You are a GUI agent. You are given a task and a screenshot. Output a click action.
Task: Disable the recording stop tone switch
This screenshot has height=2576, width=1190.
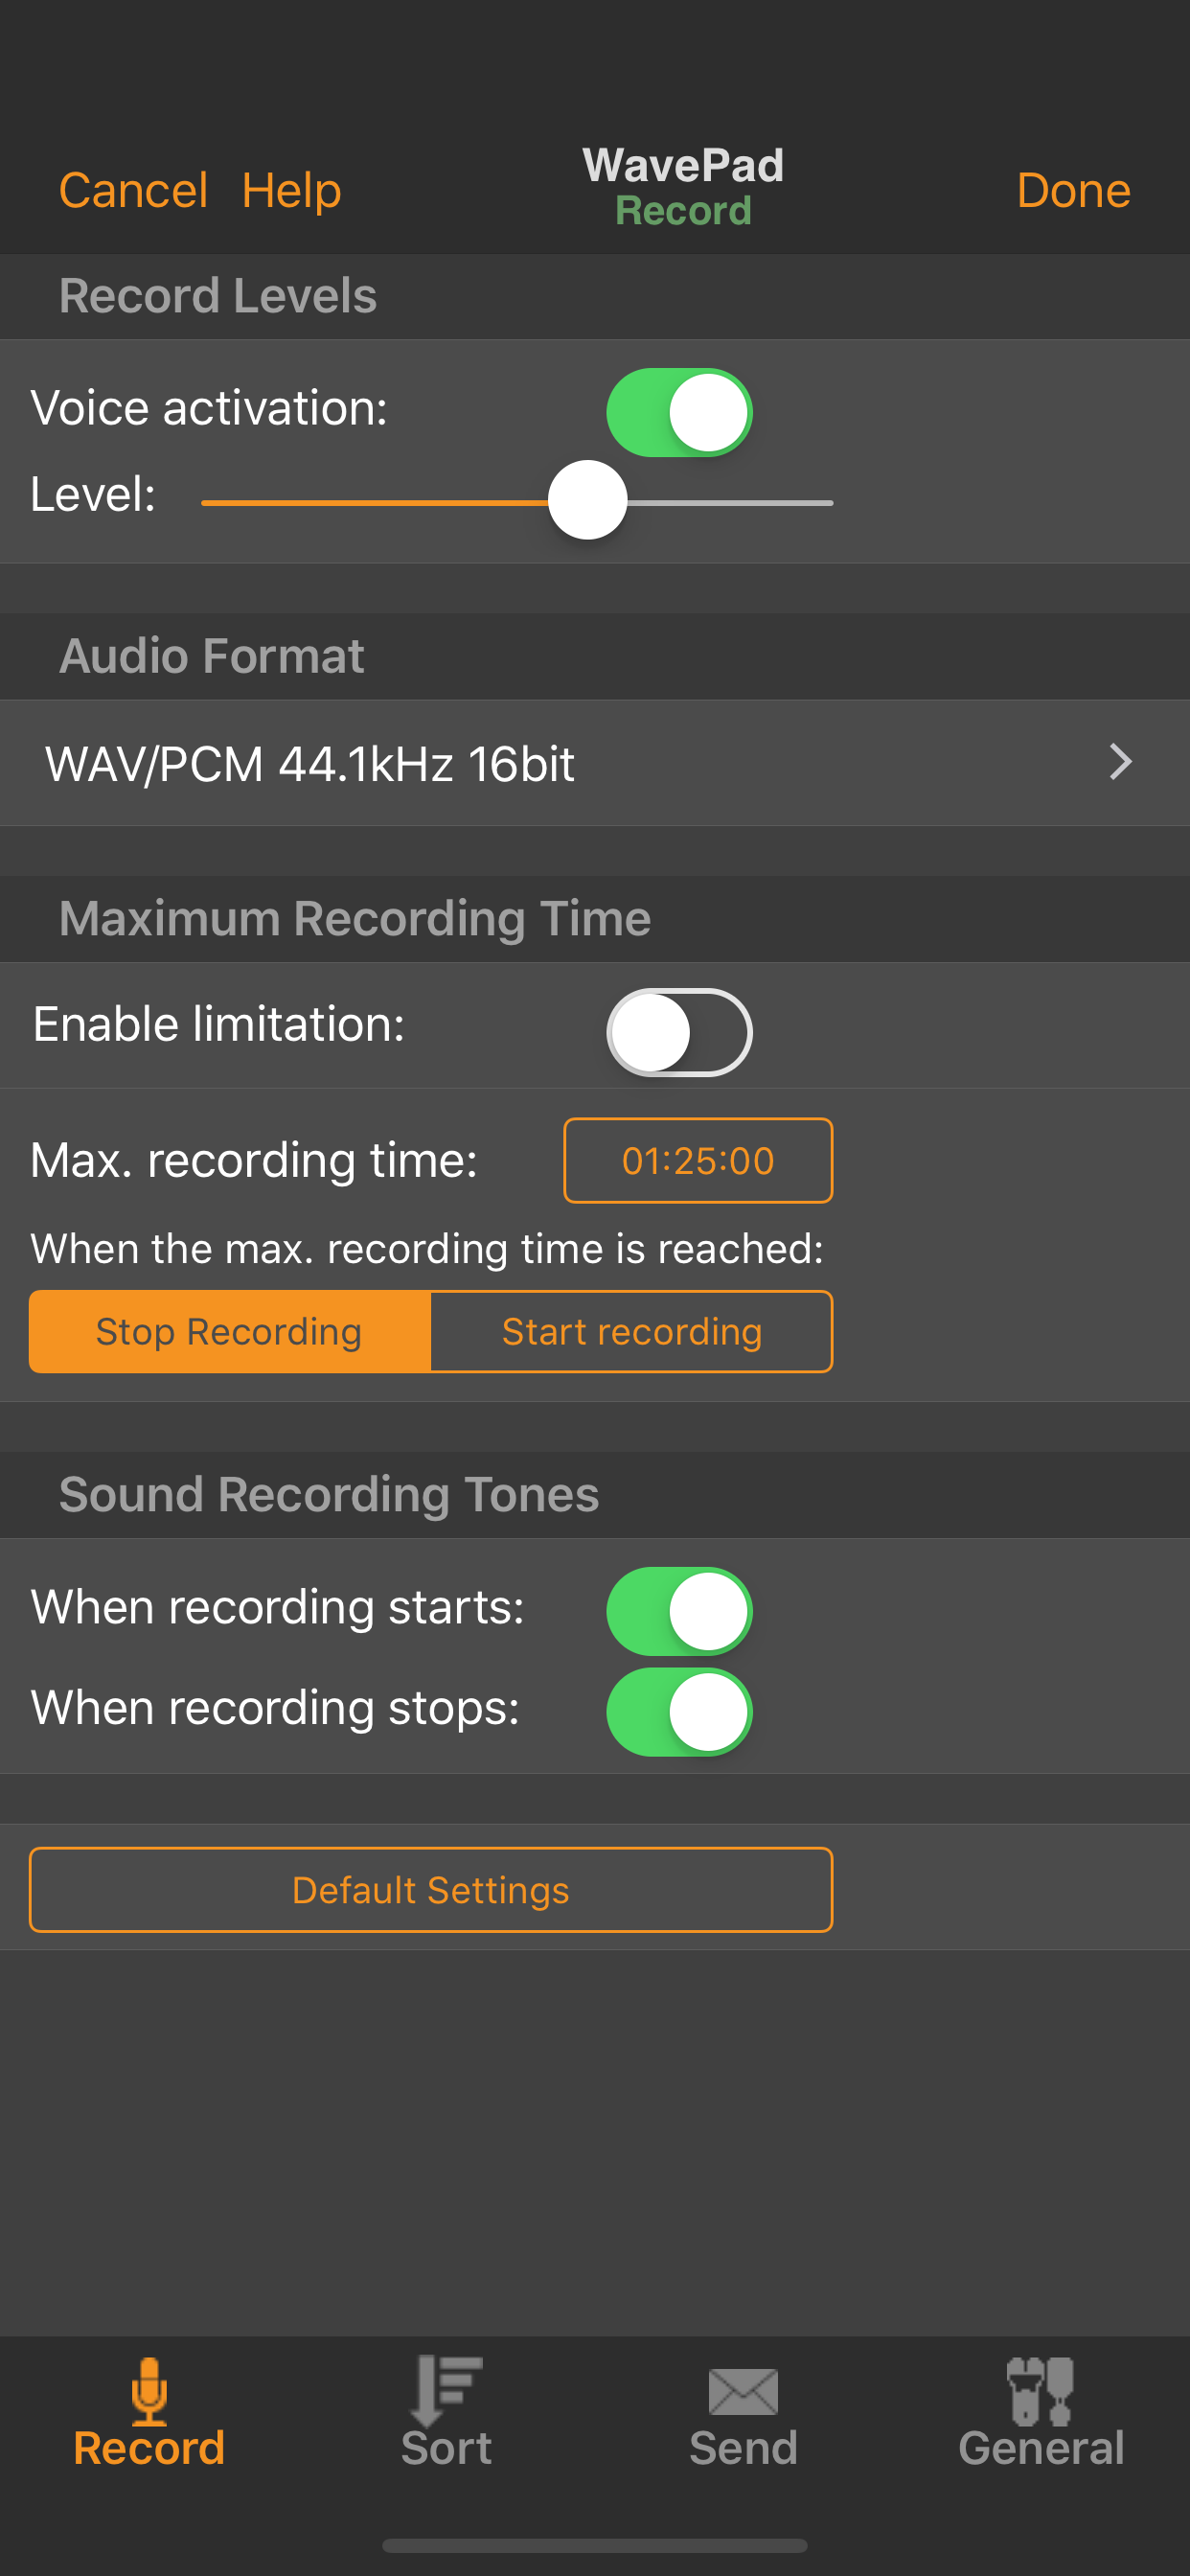(679, 1711)
